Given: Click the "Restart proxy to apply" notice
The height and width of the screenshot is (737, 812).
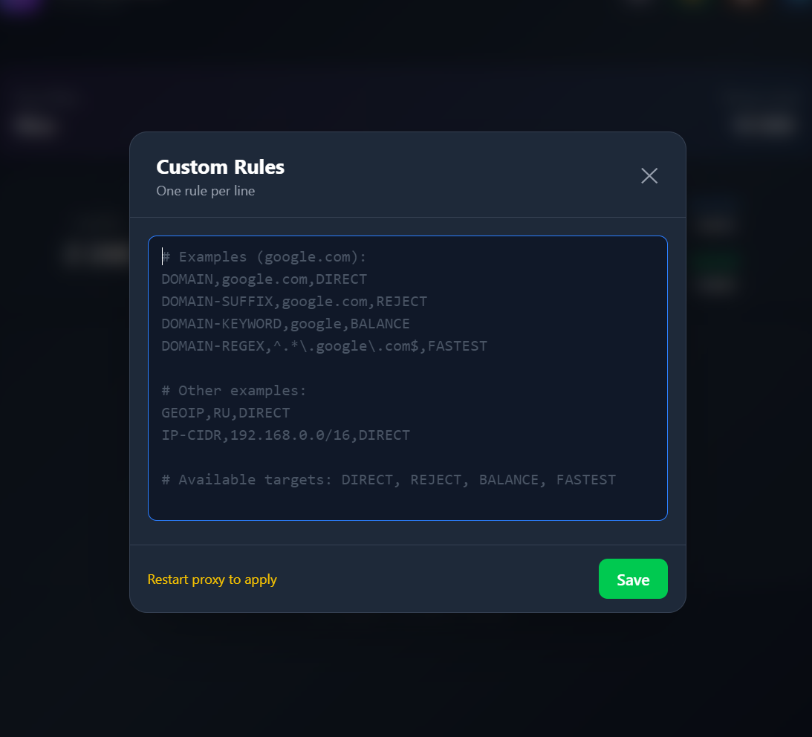Looking at the screenshot, I should 212,579.
